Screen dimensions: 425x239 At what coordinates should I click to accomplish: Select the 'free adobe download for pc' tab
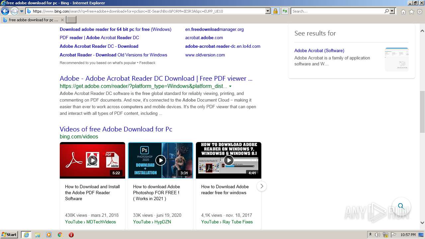[33, 20]
